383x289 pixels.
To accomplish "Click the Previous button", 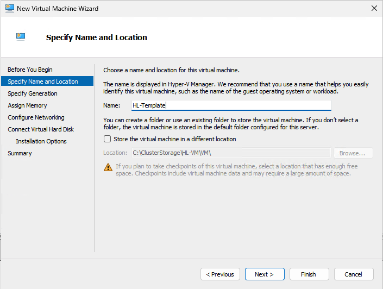I will (220, 274).
